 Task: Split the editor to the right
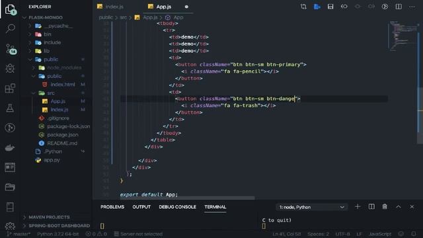point(399,7)
